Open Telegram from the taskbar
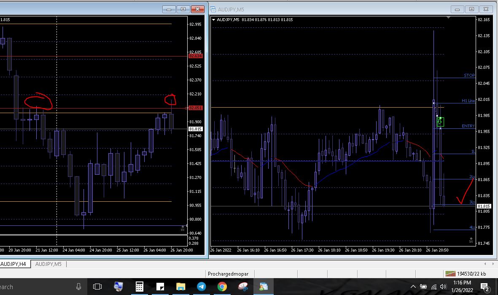Viewport: 498px width, 295px height. click(x=202, y=287)
